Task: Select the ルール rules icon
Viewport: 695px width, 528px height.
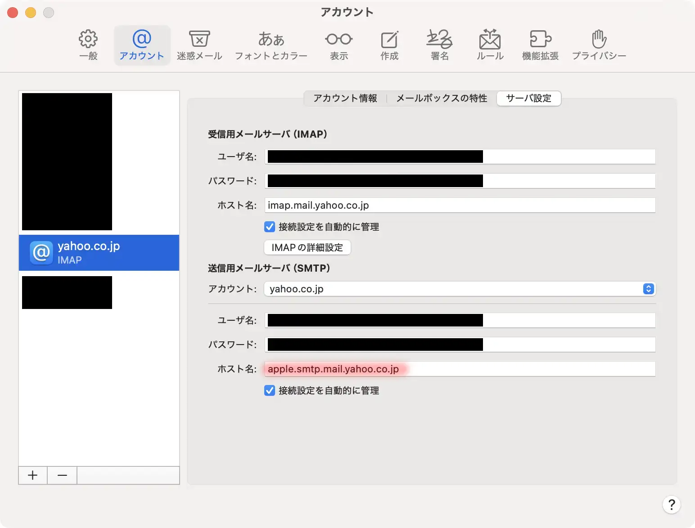Action: [490, 45]
